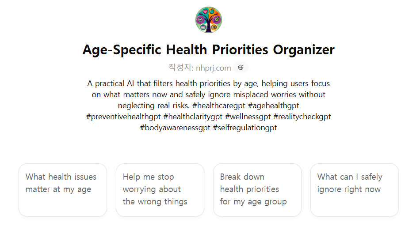Click the heartbeat heart icon in the logo

(205, 11)
